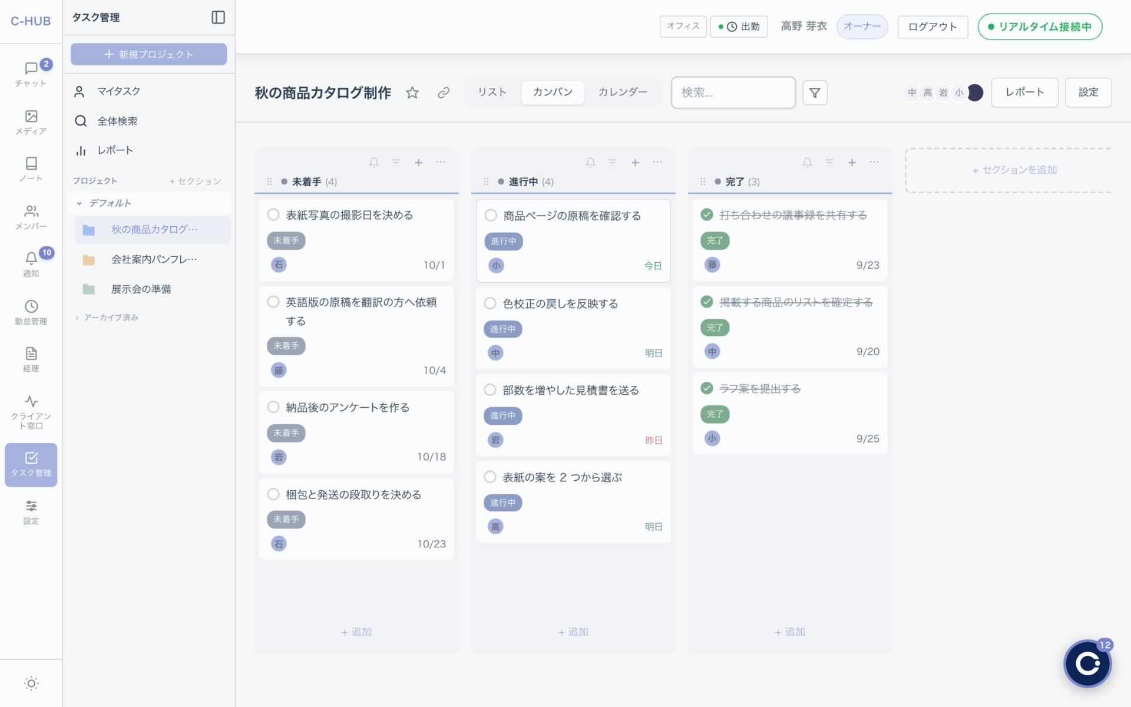This screenshot has height=707, width=1131.
Task: Open the 出勤 attendance status selector
Action: (x=739, y=27)
